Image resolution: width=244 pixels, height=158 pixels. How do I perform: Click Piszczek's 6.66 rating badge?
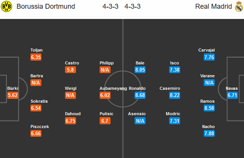coord(36,133)
